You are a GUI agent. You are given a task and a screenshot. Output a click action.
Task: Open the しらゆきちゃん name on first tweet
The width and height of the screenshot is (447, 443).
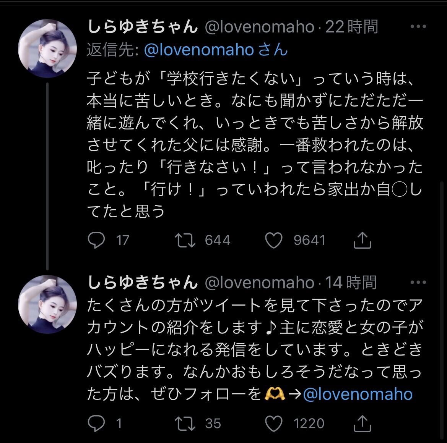tap(143, 27)
